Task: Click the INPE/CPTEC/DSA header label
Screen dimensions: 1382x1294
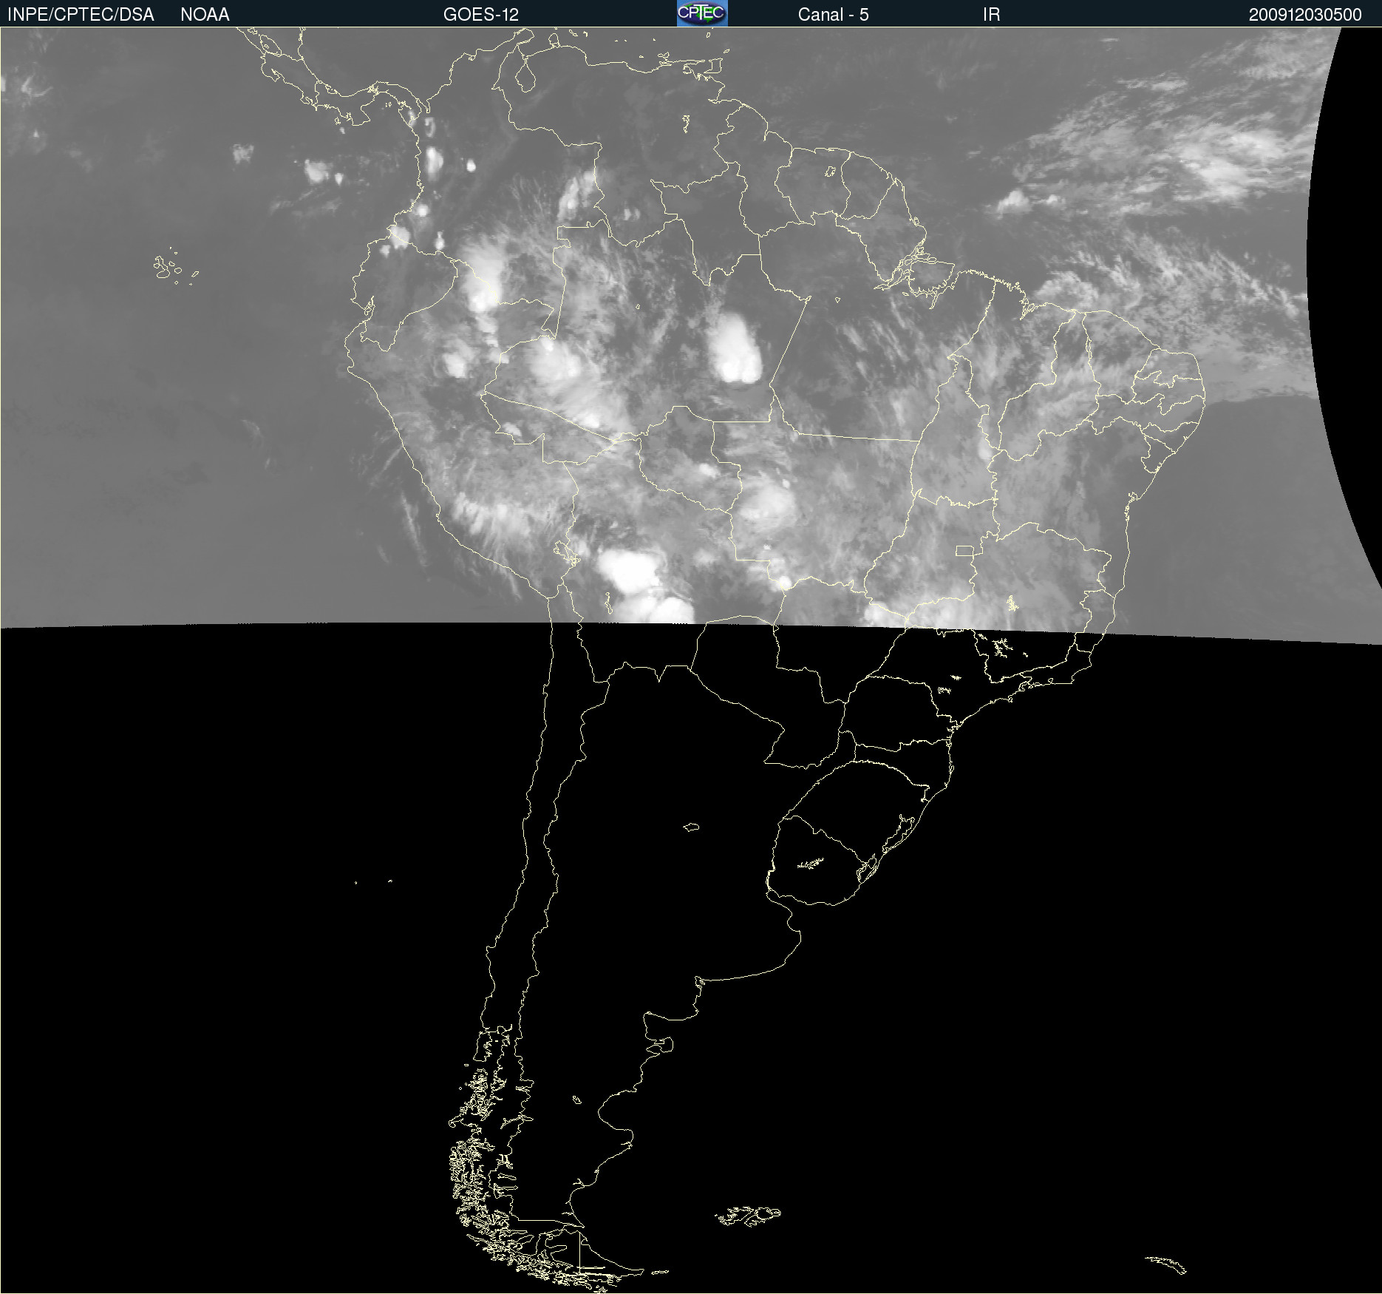Action: pos(81,15)
